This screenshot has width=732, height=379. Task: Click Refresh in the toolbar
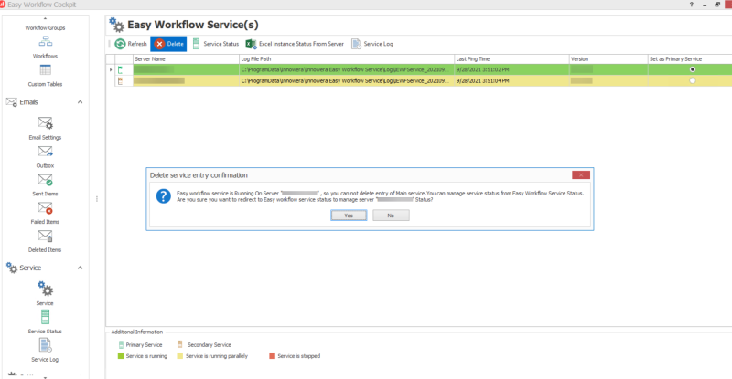[x=131, y=43]
